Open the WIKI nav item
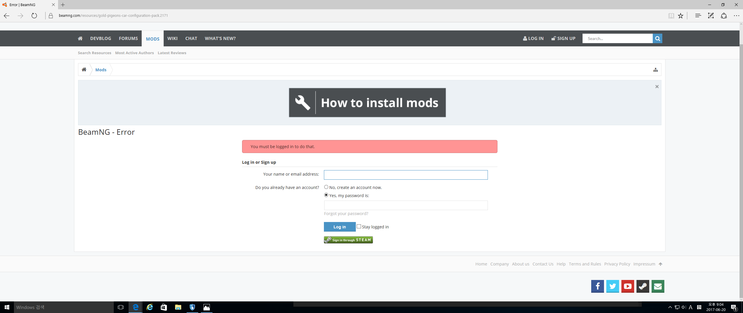The height and width of the screenshot is (313, 743). pos(172,38)
